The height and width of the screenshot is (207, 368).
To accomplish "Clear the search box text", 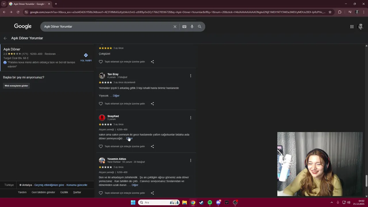I will [175, 26].
